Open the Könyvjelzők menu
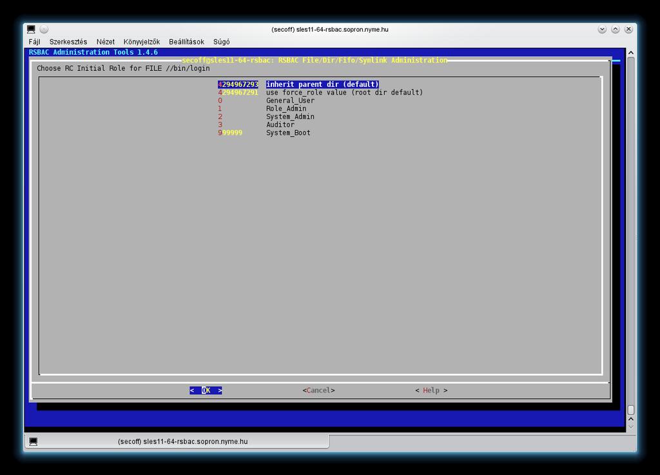 [x=141, y=42]
